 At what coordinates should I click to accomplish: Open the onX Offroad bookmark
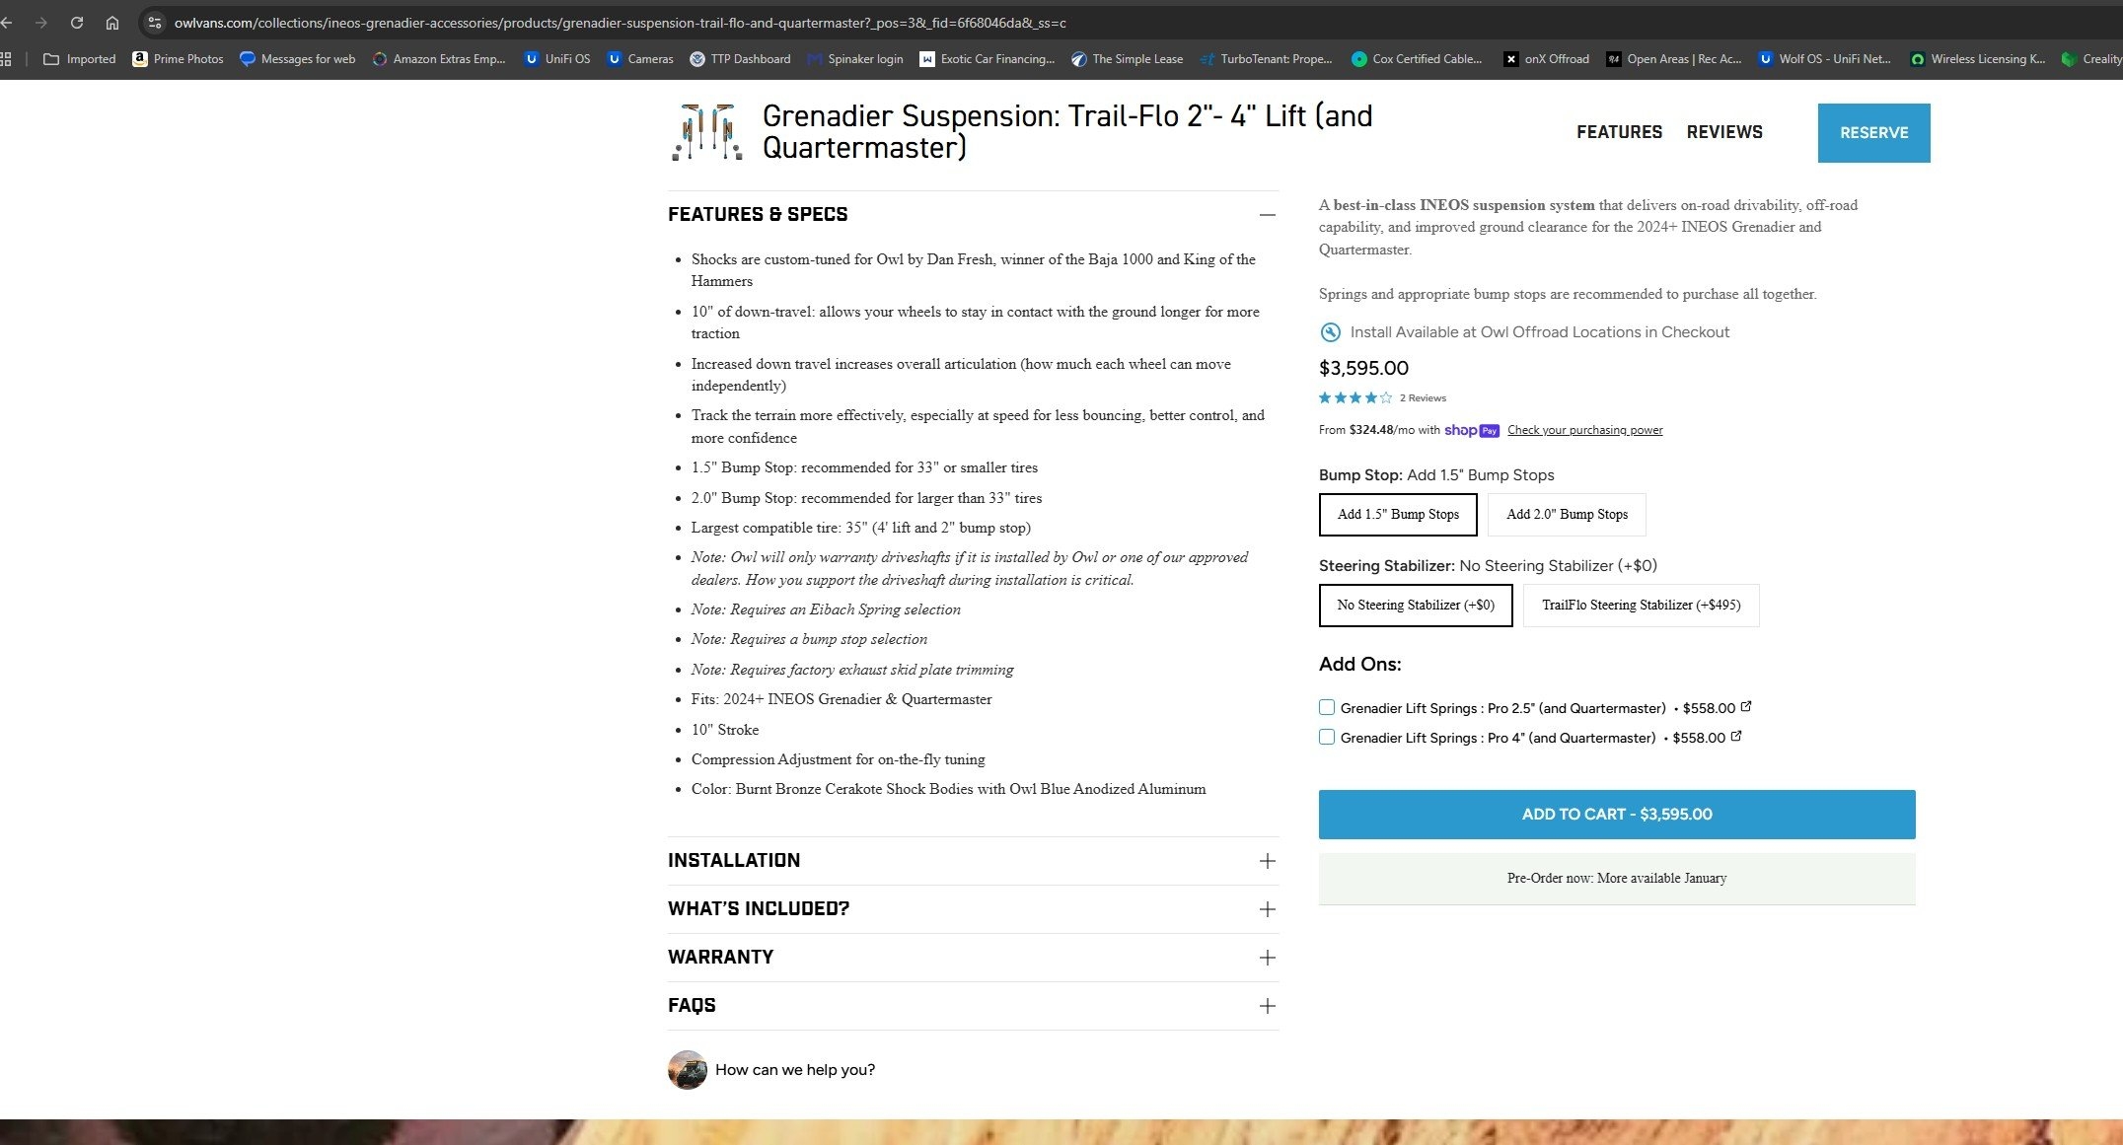tap(1546, 59)
